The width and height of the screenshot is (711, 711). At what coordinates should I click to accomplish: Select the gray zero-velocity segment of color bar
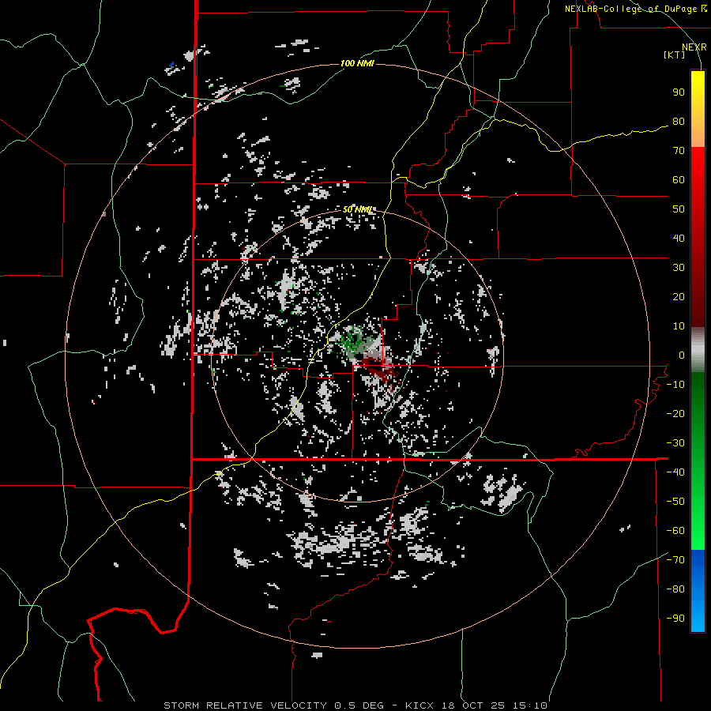pos(698,350)
